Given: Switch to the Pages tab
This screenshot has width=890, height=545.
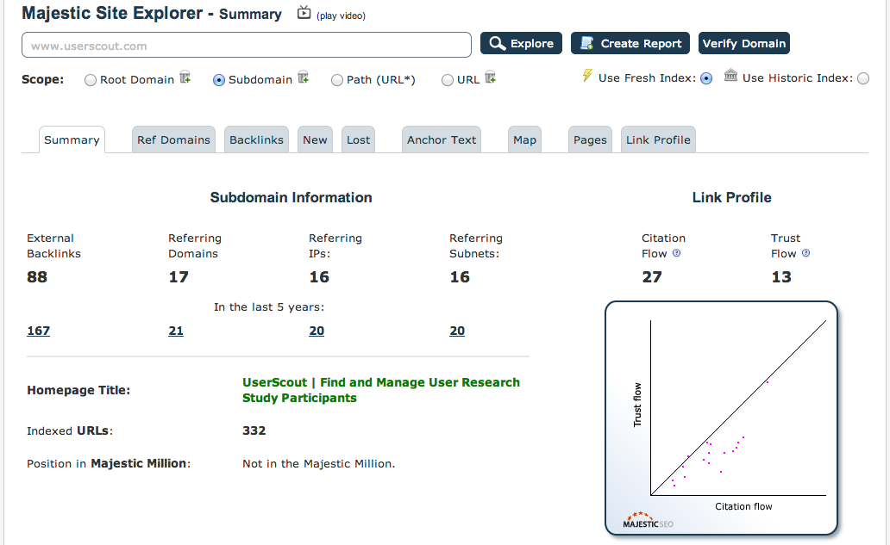Looking at the screenshot, I should pyautogui.click(x=590, y=140).
